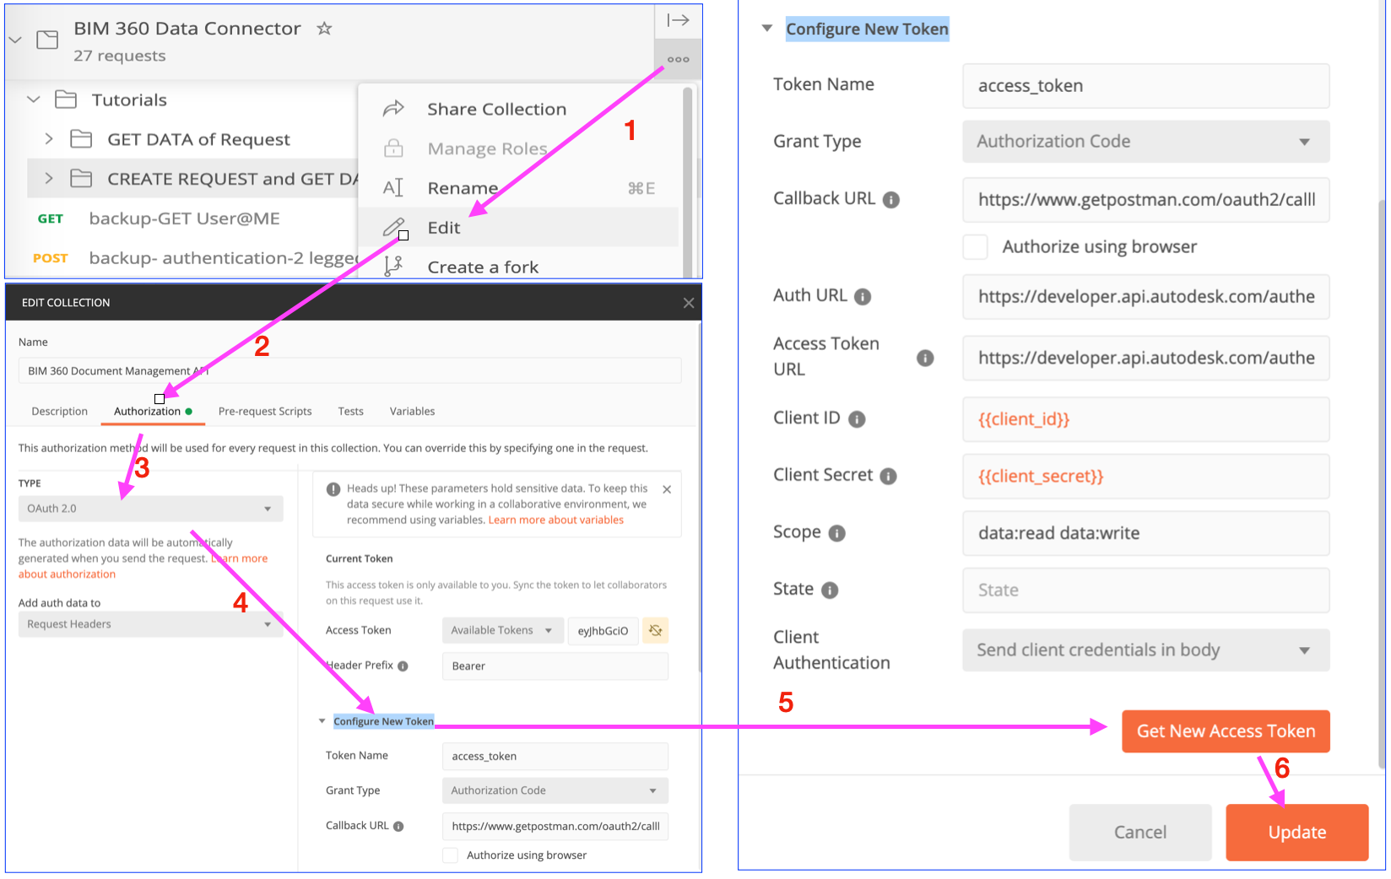The image size is (1391, 879).
Task: Click the Tutorials folder icon
Action: pyautogui.click(x=66, y=100)
